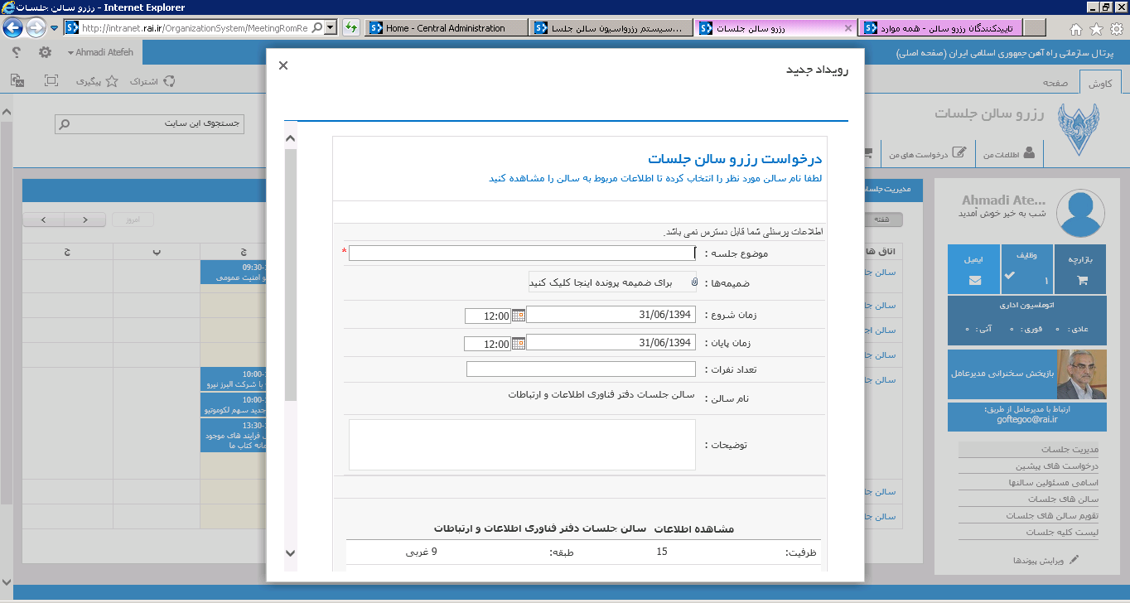This screenshot has width=1130, height=603.
Task: Click the focus on content icon
Action: 51,81
